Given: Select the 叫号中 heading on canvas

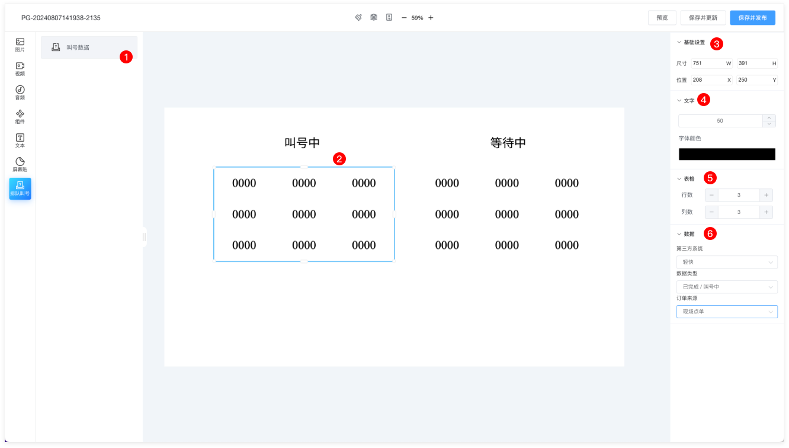Looking at the screenshot, I should point(302,143).
